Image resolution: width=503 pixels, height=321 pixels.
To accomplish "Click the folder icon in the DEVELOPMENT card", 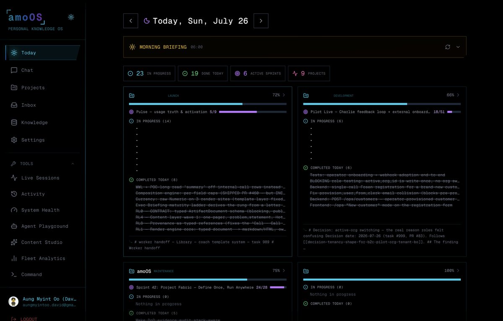I will click(x=306, y=96).
